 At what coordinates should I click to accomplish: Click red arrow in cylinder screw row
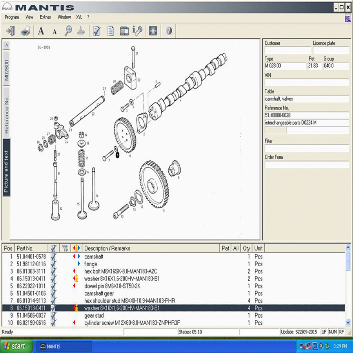[74, 323]
